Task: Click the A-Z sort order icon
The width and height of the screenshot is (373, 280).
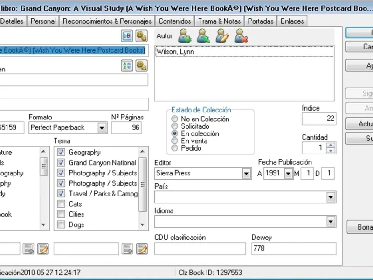Action: tap(127, 66)
